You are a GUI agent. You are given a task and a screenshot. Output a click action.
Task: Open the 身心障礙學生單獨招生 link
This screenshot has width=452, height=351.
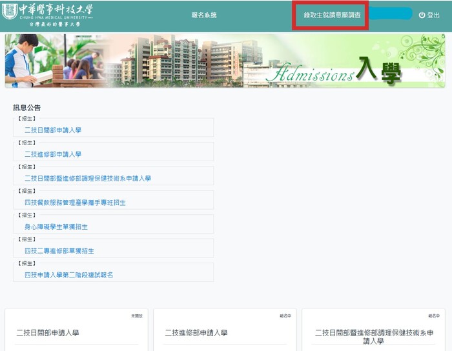point(56,227)
